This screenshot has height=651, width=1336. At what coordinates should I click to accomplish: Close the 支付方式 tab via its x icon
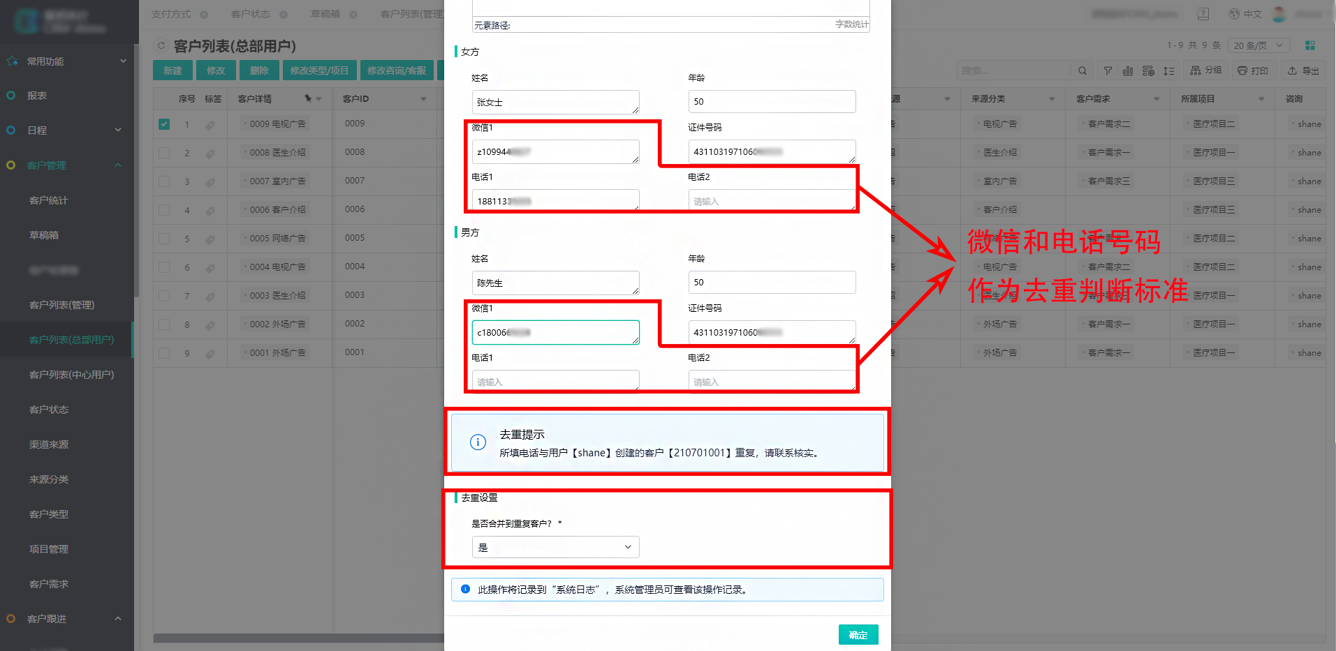204,15
